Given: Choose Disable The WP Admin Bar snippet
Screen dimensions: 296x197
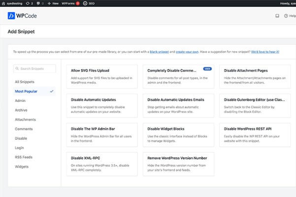Looking at the screenshot, I should point(102,135).
